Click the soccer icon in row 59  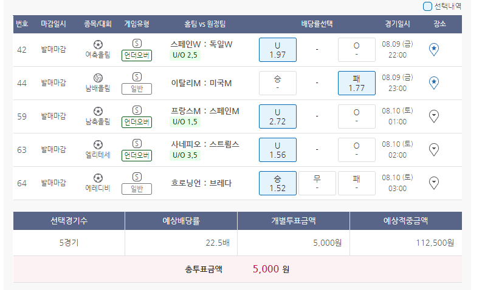pyautogui.click(x=98, y=111)
